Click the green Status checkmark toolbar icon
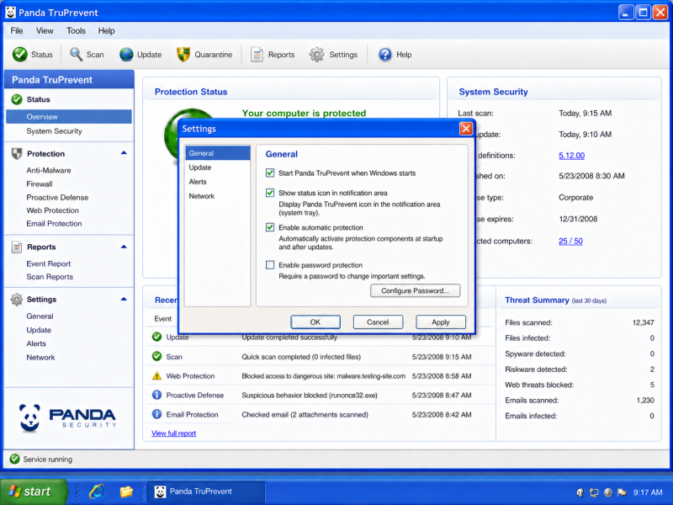Image resolution: width=673 pixels, height=505 pixels. point(19,55)
